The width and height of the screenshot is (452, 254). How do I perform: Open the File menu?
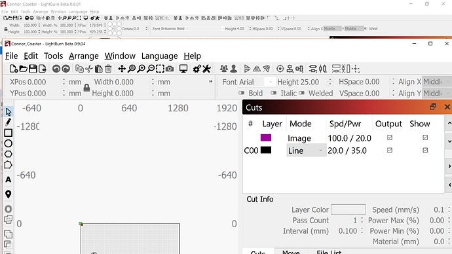pyautogui.click(x=12, y=56)
